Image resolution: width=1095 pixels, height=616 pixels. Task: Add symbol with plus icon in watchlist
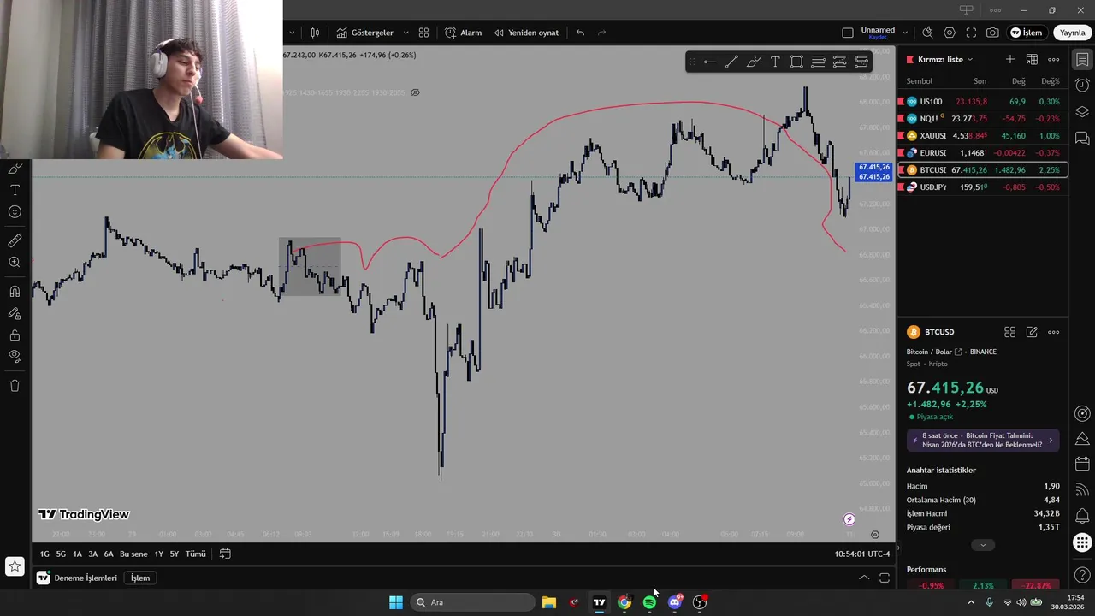(x=1010, y=59)
